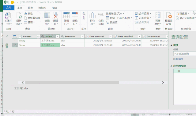Viewport: 196px width, 116px height.
Task: Click 合并文件 combine files
Action: click(142, 23)
